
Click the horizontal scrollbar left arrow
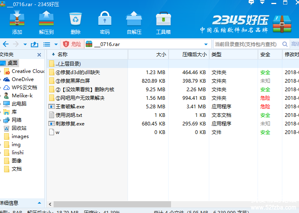coord(50,204)
